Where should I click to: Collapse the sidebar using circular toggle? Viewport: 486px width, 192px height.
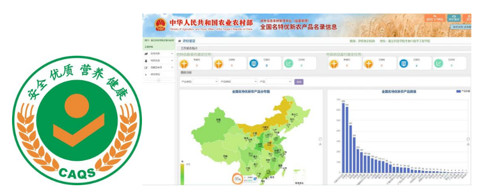tap(159, 80)
